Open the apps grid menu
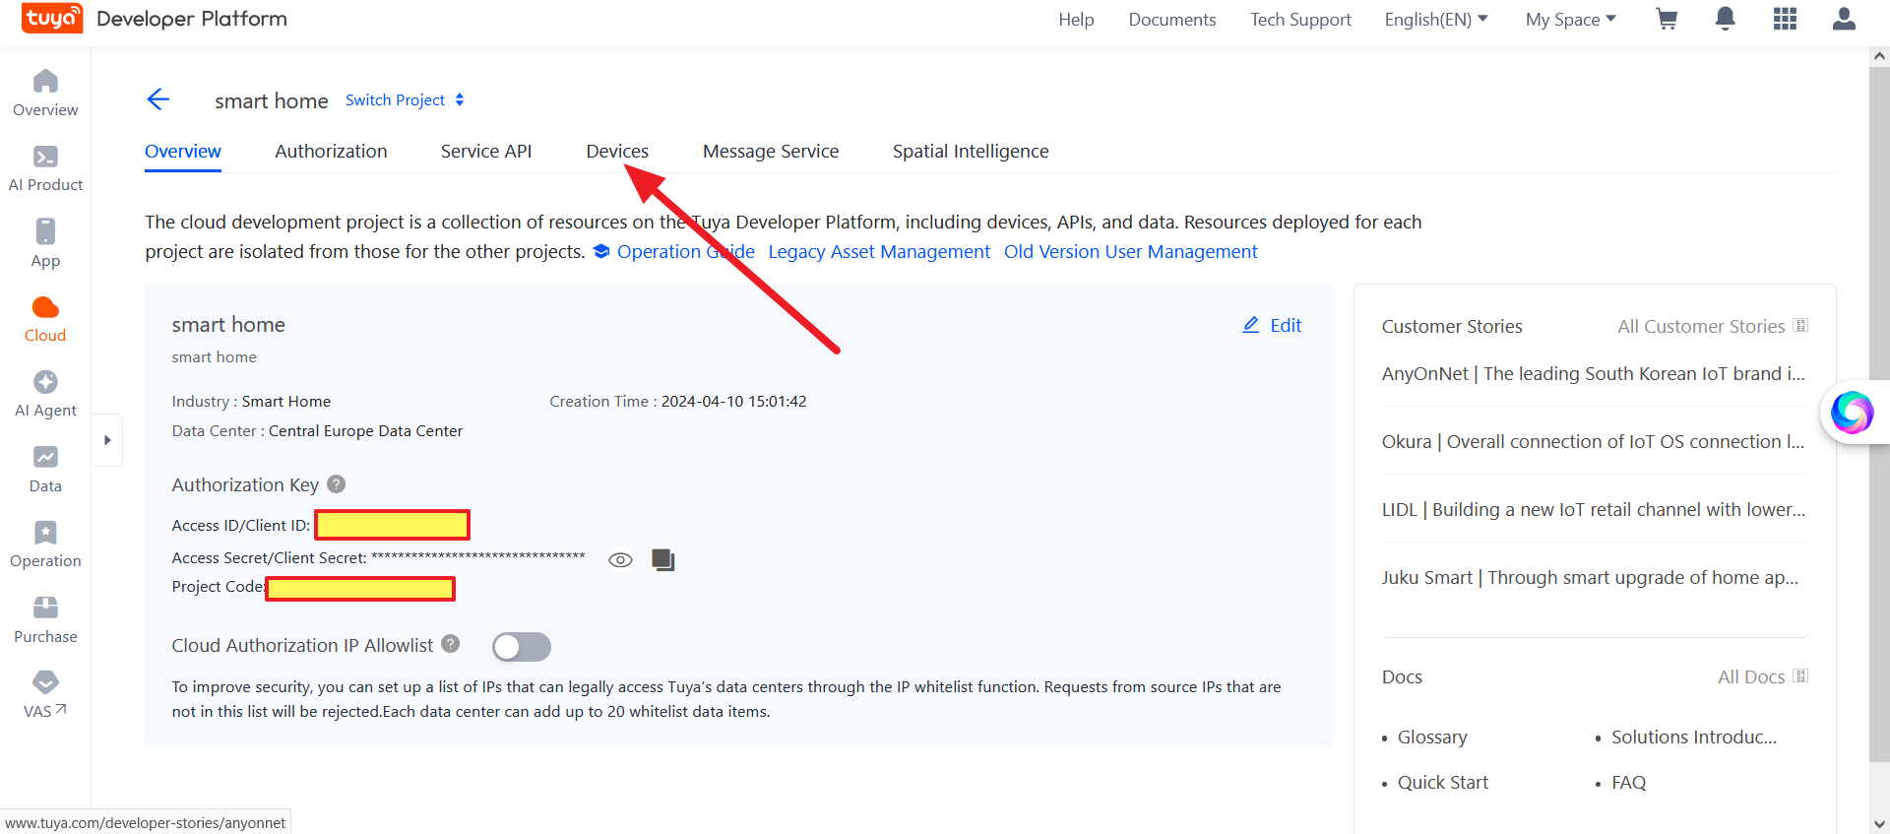This screenshot has height=834, width=1890. tap(1785, 19)
